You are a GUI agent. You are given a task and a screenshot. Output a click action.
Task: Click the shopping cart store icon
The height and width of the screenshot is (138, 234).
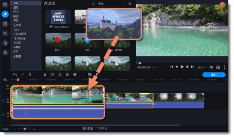(130, 4)
